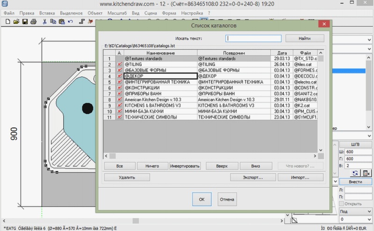The width and height of the screenshot is (374, 231).
Task: Open the ? help menu
Action: click(x=209, y=13)
